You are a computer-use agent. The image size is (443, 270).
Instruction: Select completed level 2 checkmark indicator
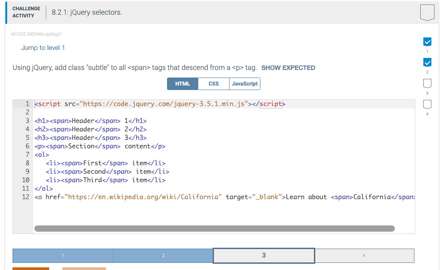click(x=427, y=62)
